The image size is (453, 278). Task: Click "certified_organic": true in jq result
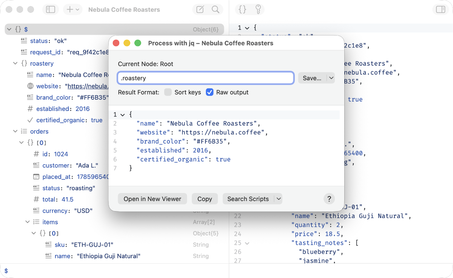pos(183,159)
